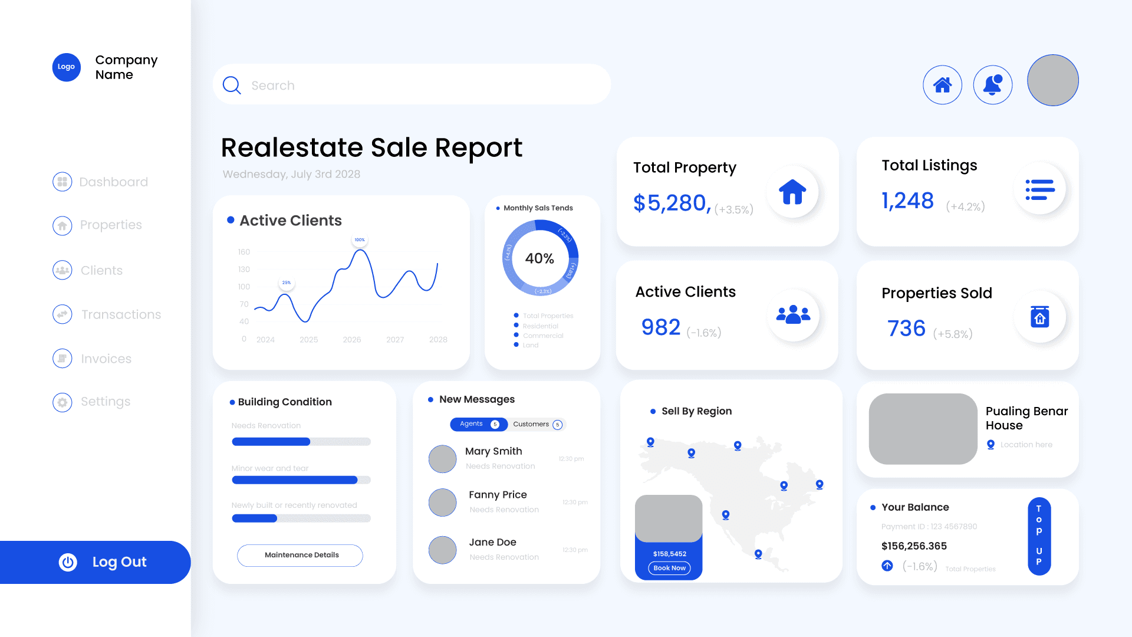Screen dimensions: 1132x637
Task: Click the Total Property house icon
Action: click(x=792, y=192)
